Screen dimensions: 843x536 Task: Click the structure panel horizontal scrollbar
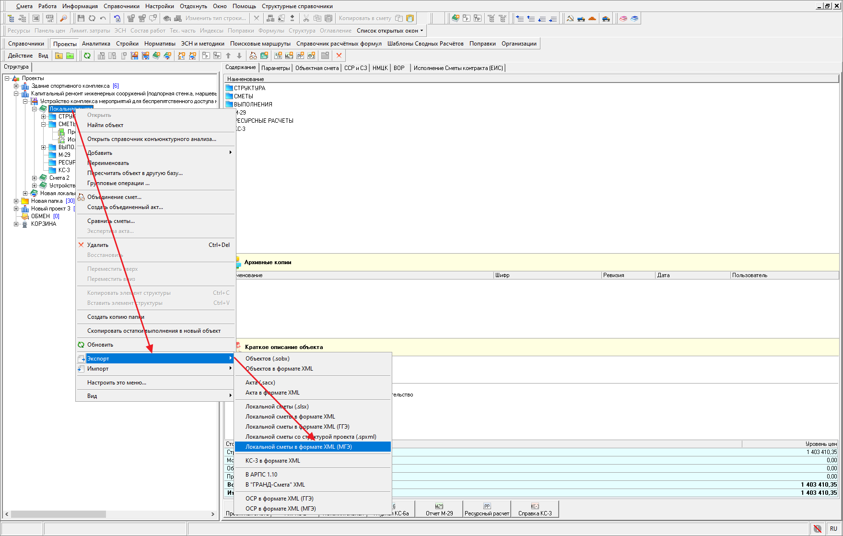pyautogui.click(x=59, y=514)
